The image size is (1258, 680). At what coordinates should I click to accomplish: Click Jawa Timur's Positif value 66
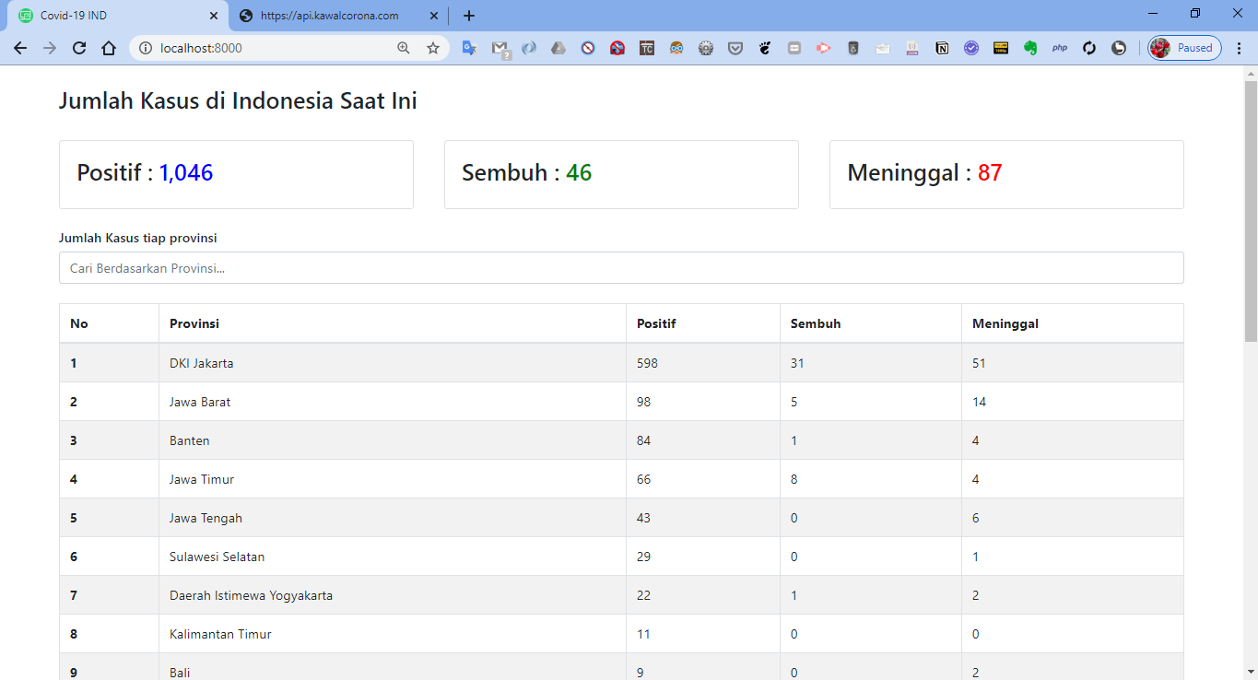click(x=643, y=479)
